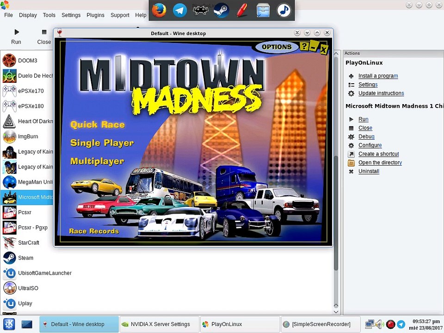
Task: Open the Settings menu
Action: coord(71,15)
